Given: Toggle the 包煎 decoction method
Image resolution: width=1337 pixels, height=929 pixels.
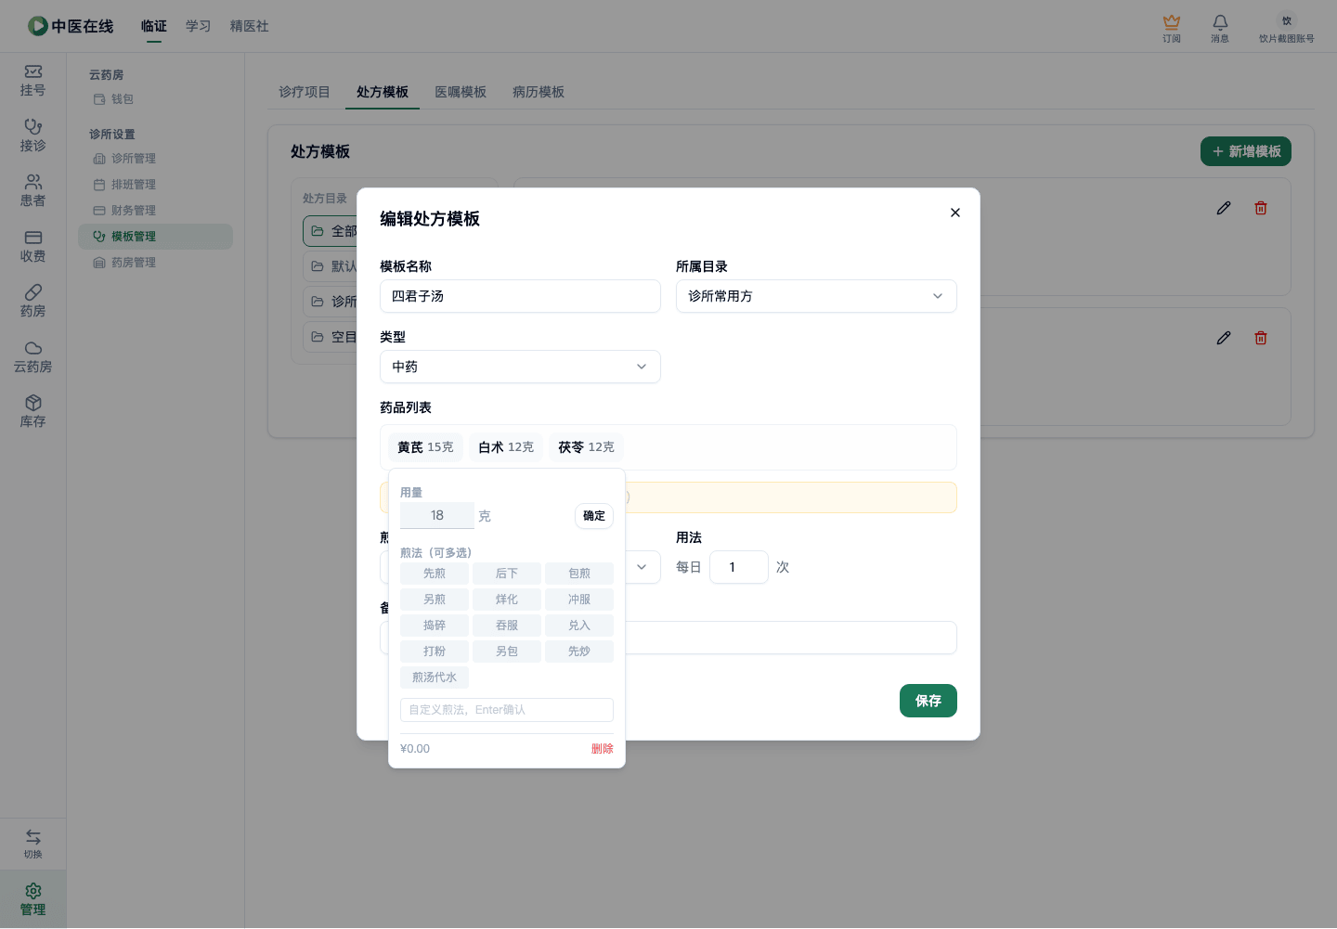Looking at the screenshot, I should [x=579, y=574].
